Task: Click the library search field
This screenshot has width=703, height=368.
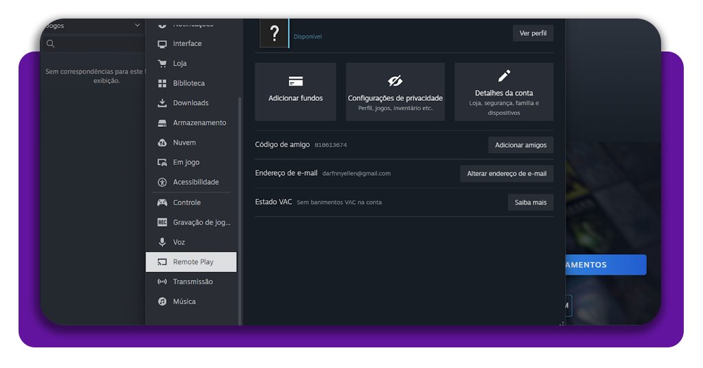Action: [x=96, y=44]
